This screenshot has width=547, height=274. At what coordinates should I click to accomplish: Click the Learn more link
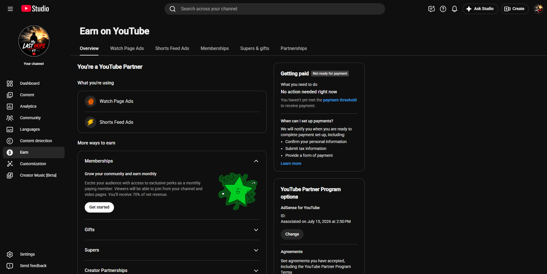coord(291,163)
